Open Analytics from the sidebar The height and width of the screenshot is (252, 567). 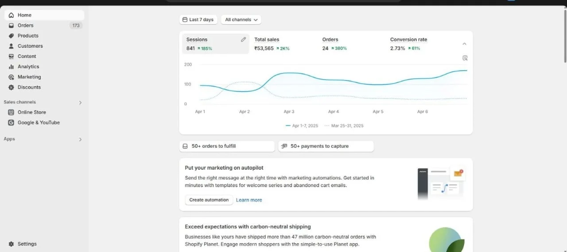click(44, 67)
